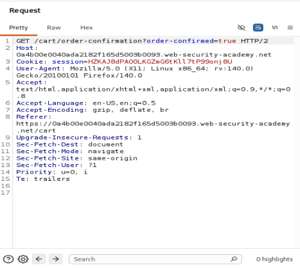Click the same-origin value

tap(113, 158)
